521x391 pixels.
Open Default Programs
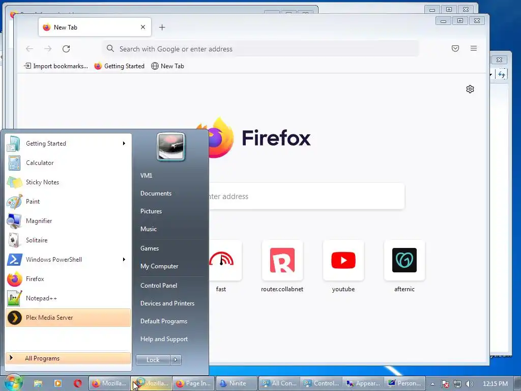164,321
